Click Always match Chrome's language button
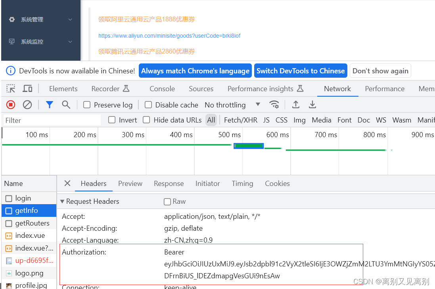Viewport: 435px width, 289px height. (x=195, y=71)
